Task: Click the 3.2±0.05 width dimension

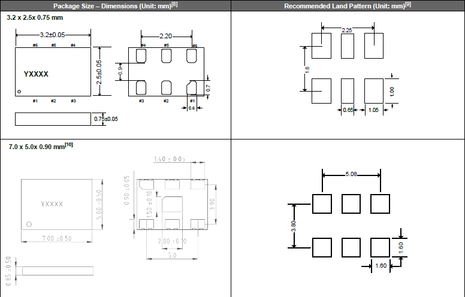Action: (x=53, y=35)
